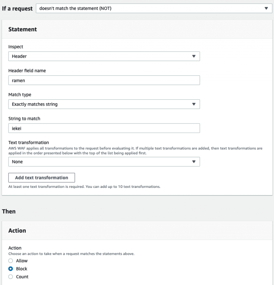Open the 'doesn't match the statement (NOT)' dropdown
Image resolution: width=274 pixels, height=285 pixels.
coord(150,8)
